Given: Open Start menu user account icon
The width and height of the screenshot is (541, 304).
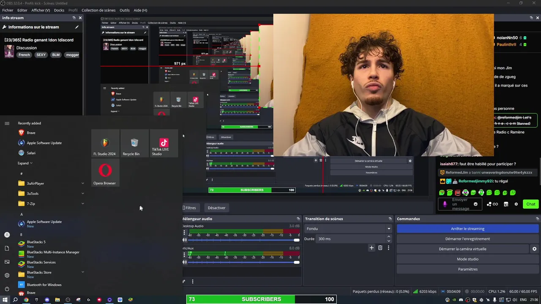Looking at the screenshot, I should point(7,235).
